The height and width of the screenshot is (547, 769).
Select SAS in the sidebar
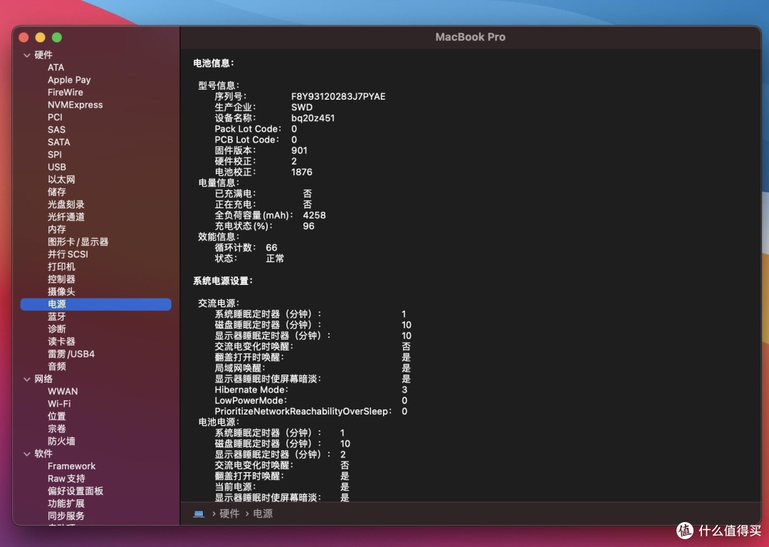click(x=56, y=130)
